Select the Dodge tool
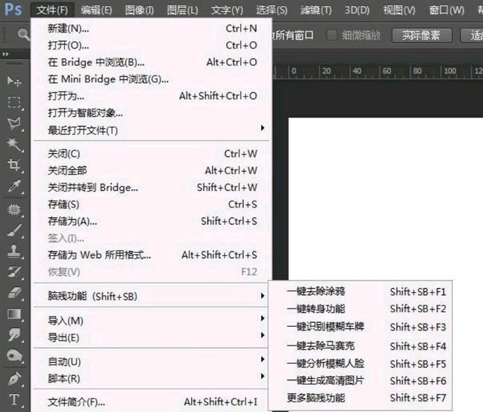The width and height of the screenshot is (483, 412). [x=14, y=355]
